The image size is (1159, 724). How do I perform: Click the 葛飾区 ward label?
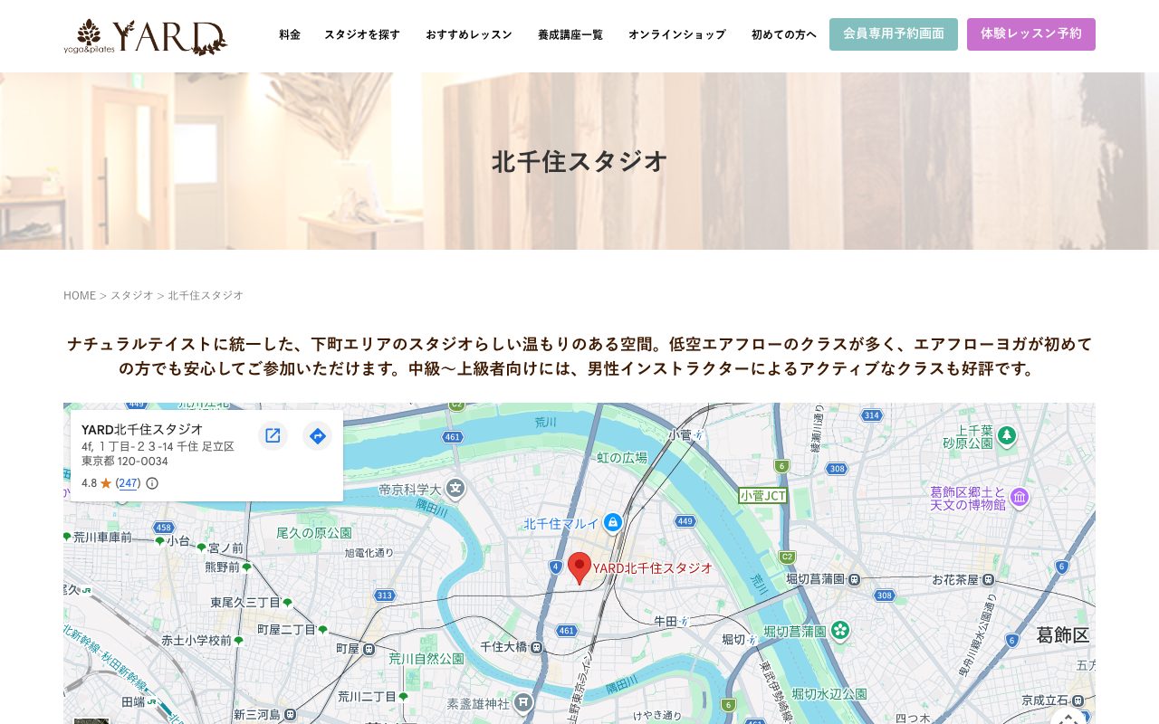[1063, 635]
